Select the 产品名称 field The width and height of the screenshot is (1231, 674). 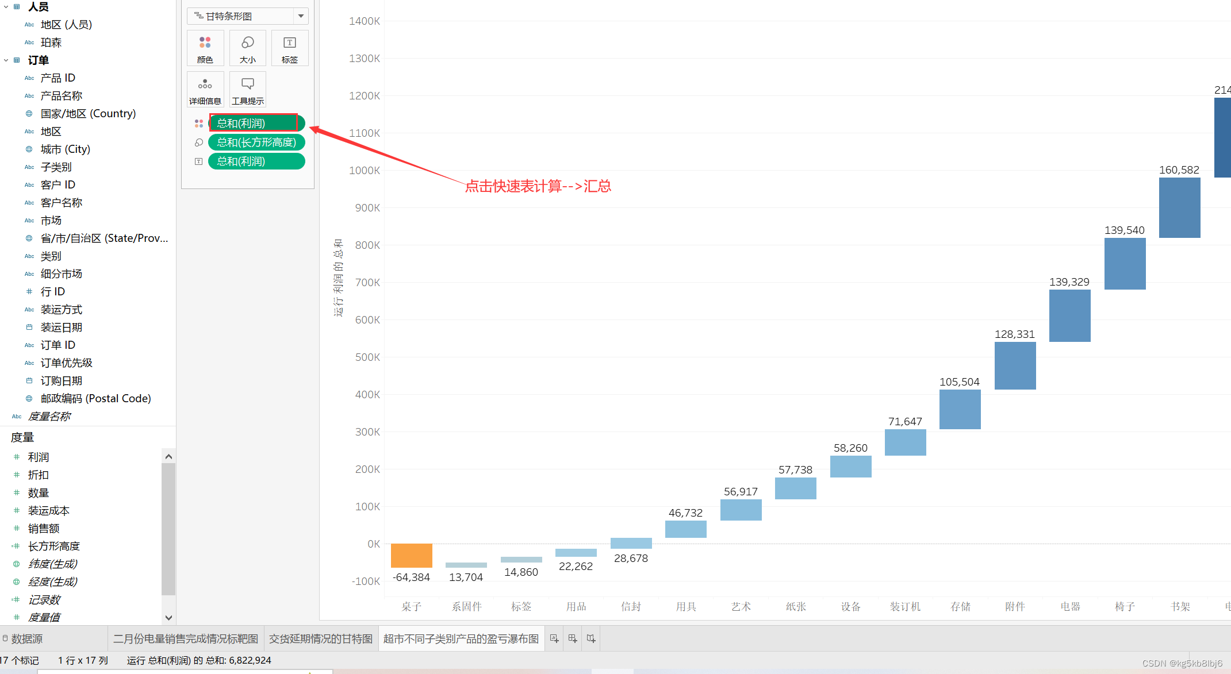click(x=62, y=96)
